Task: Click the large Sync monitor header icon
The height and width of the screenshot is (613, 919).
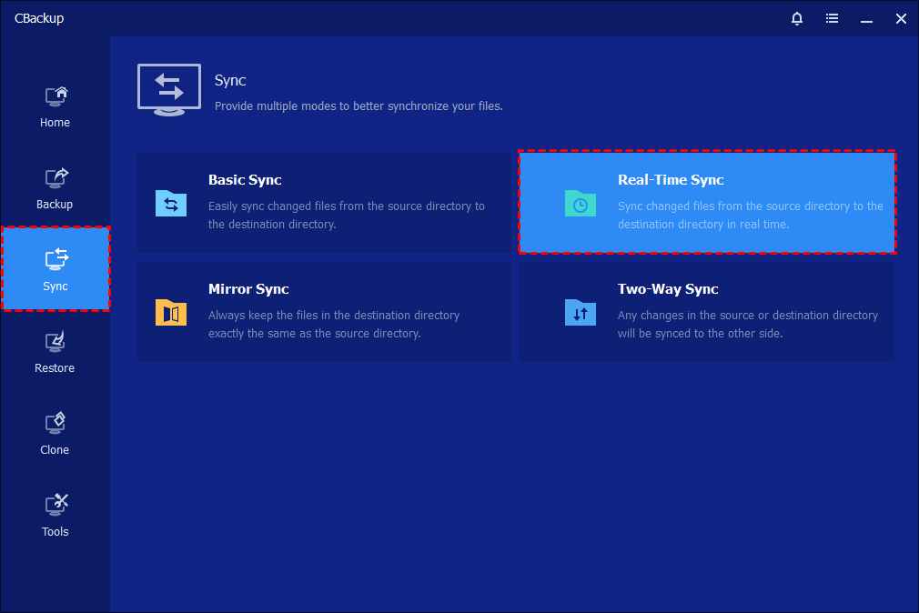Action: pyautogui.click(x=168, y=89)
